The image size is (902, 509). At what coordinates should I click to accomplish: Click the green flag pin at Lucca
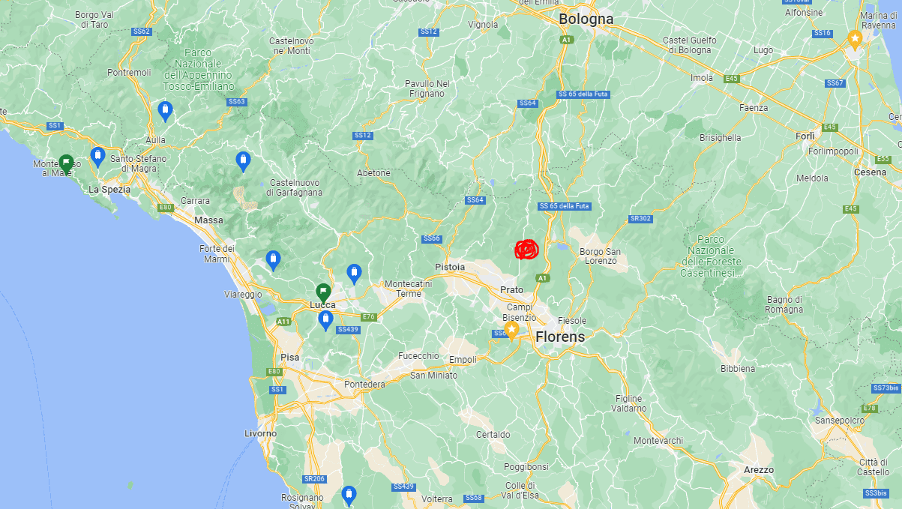[x=322, y=293]
